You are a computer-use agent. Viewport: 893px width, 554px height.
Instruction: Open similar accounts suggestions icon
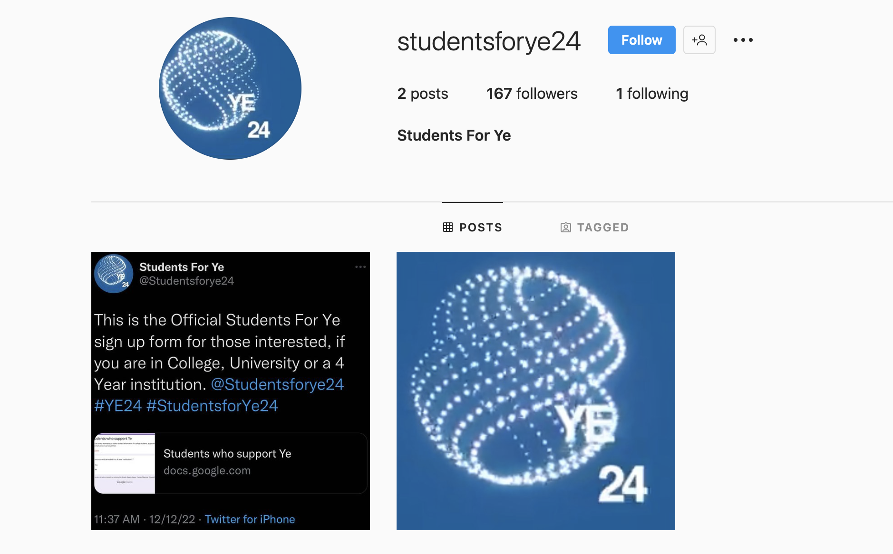pyautogui.click(x=699, y=40)
